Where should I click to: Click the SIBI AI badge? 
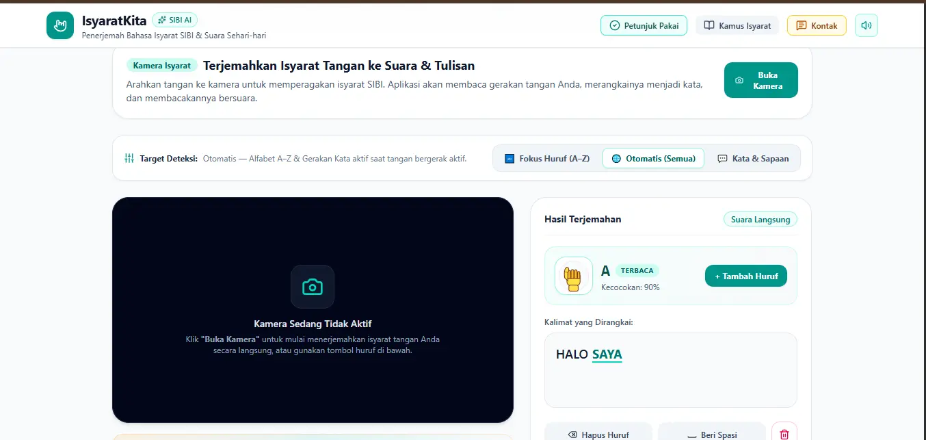coord(175,20)
